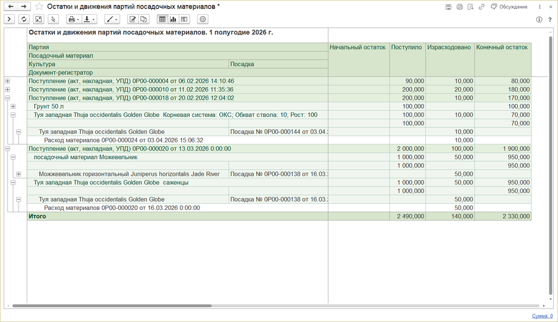This screenshot has width=558, height=322.
Task: Click the Сумма: 0 link
Action: click(x=542, y=316)
